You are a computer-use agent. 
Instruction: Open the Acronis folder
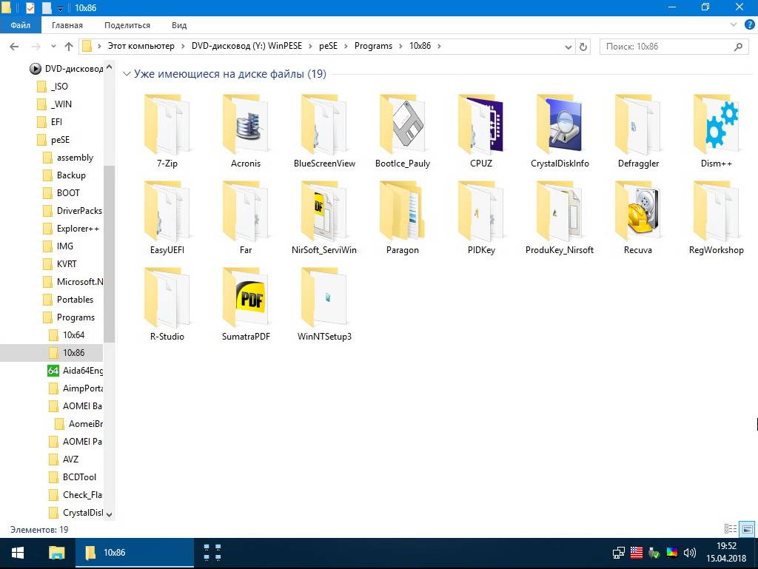click(x=246, y=131)
